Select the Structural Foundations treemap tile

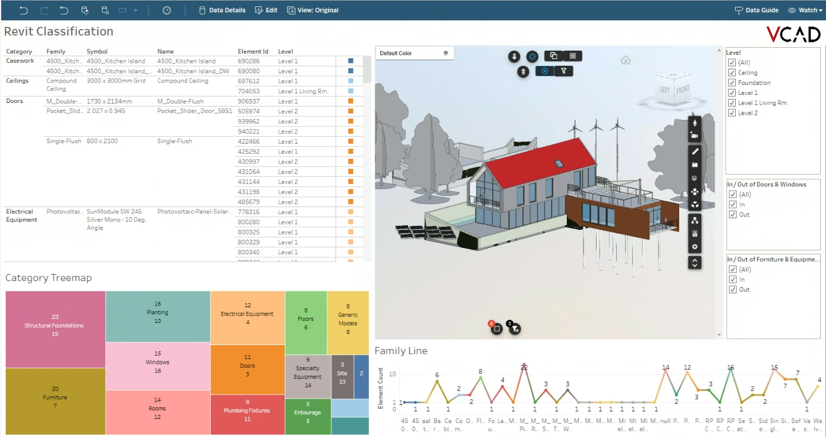(55, 329)
